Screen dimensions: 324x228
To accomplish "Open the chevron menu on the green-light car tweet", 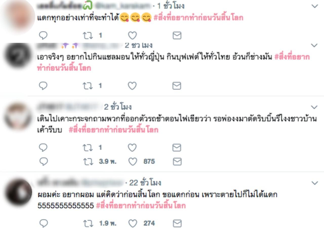I will coord(314,107).
